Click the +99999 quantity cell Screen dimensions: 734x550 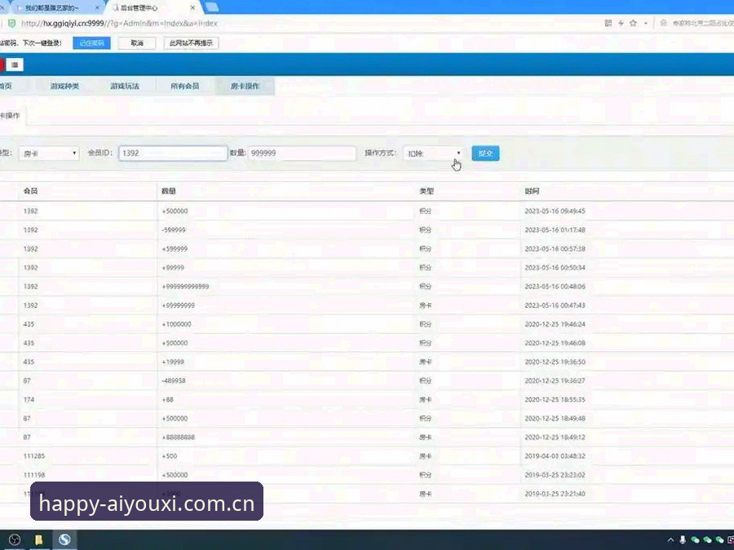coord(173,267)
